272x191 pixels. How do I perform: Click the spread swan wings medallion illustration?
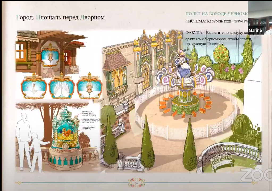[x=62, y=86]
